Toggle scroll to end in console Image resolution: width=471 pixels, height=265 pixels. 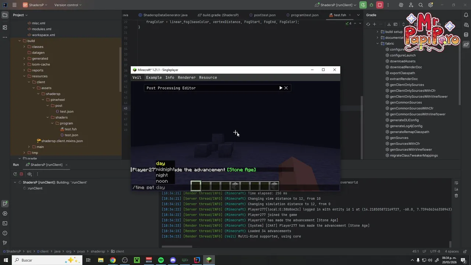pos(456,189)
